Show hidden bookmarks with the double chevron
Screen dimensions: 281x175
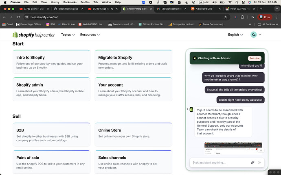(x=250, y=24)
